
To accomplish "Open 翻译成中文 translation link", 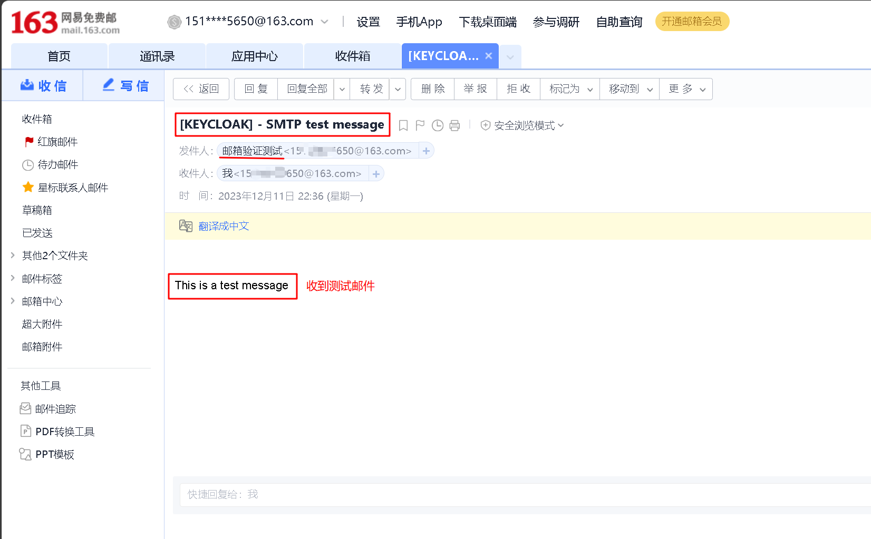I will (224, 226).
